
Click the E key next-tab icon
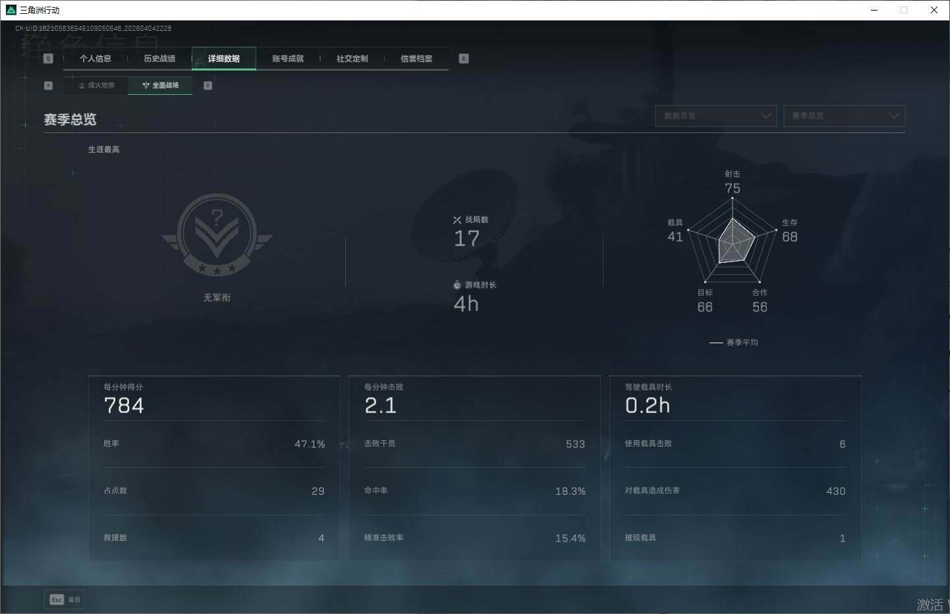(464, 59)
